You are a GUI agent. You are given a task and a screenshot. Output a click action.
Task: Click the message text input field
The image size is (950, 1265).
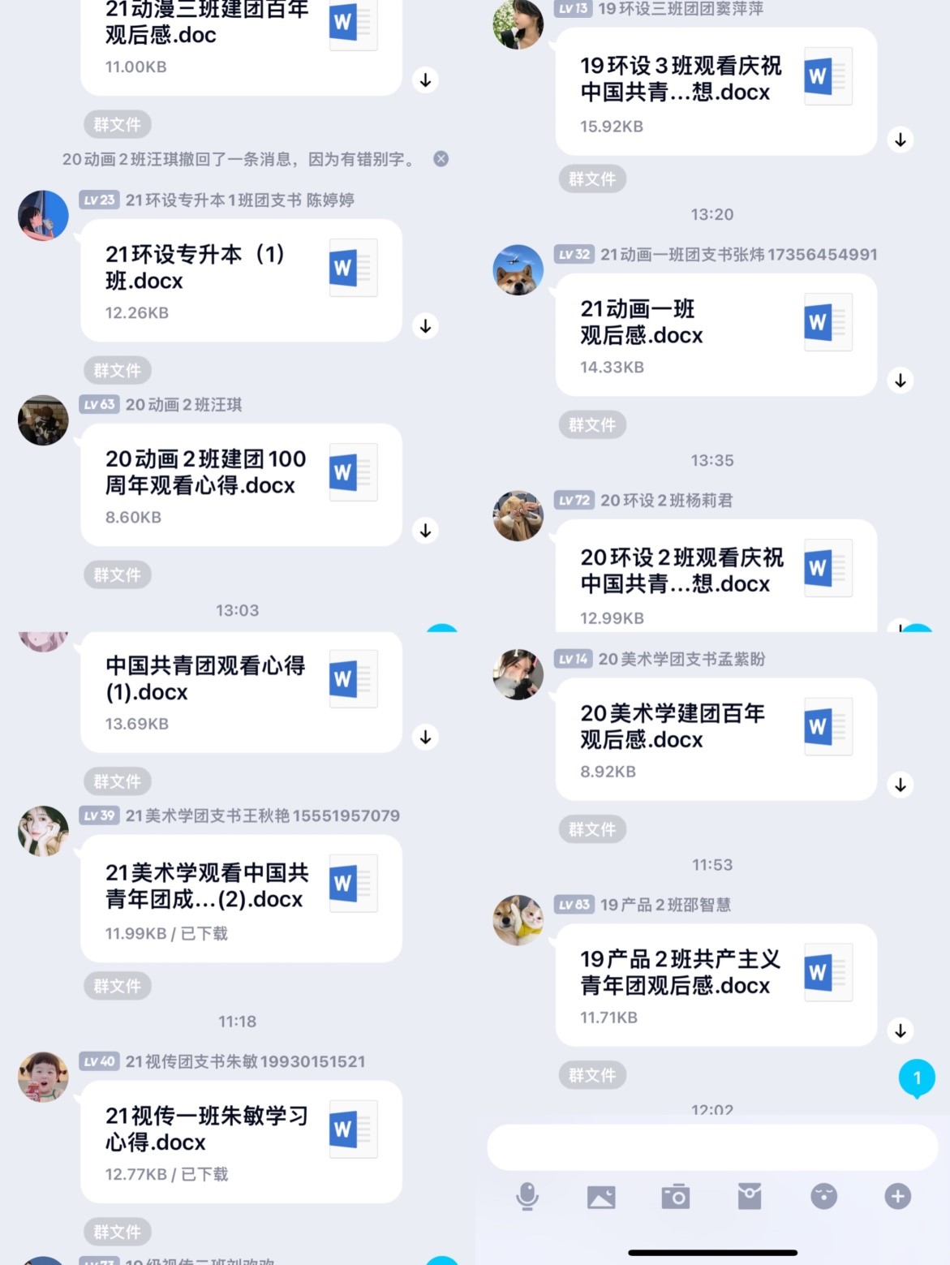712,1147
